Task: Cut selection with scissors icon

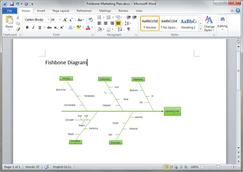Action: tap(18, 17)
